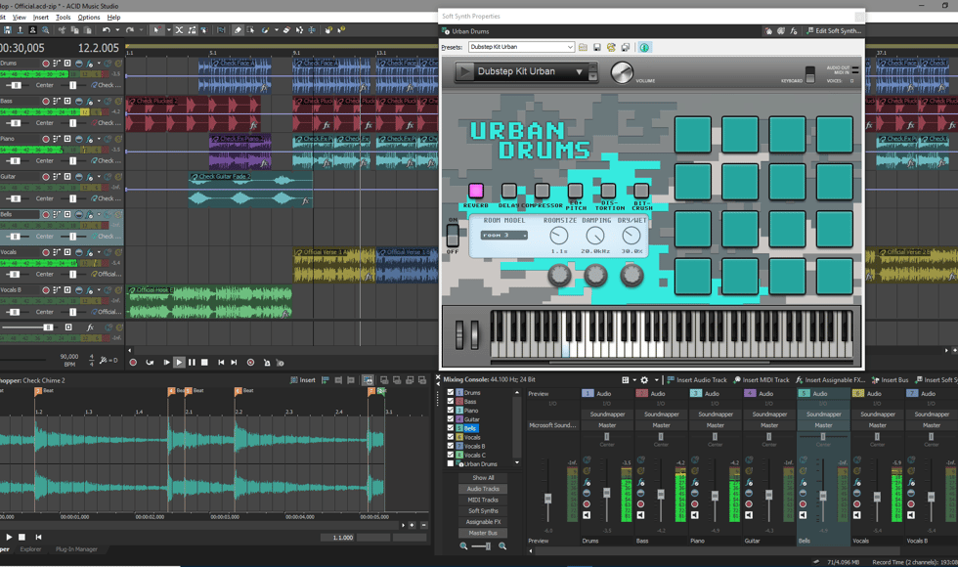Open the Room Model room 3 dropdown
The width and height of the screenshot is (958, 567).
(504, 236)
